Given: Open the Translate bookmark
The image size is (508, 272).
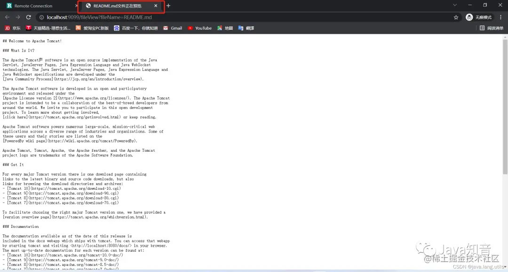Looking at the screenshot, I should click(x=246, y=28).
